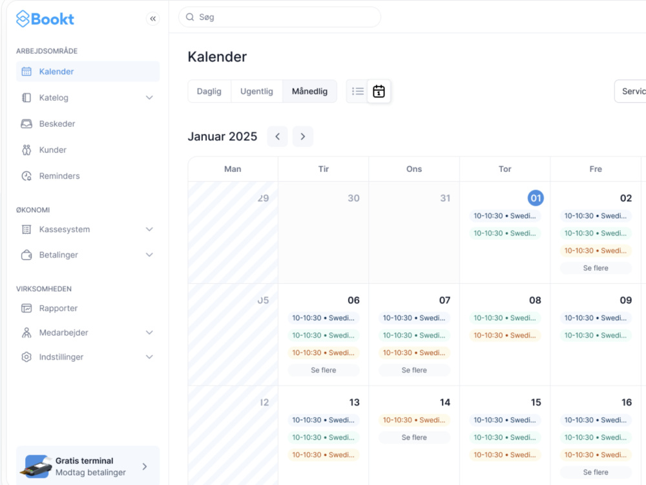Viewport: 646px width, 485px height.
Task: Open Reminders in the sidebar
Action: (88, 176)
